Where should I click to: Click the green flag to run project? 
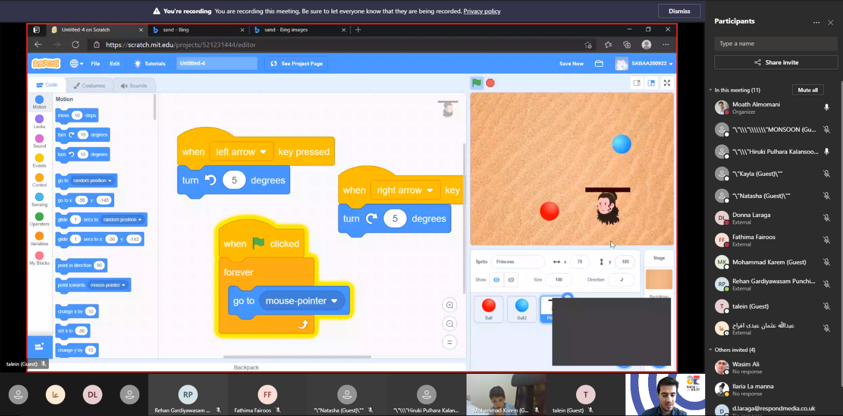tap(477, 83)
